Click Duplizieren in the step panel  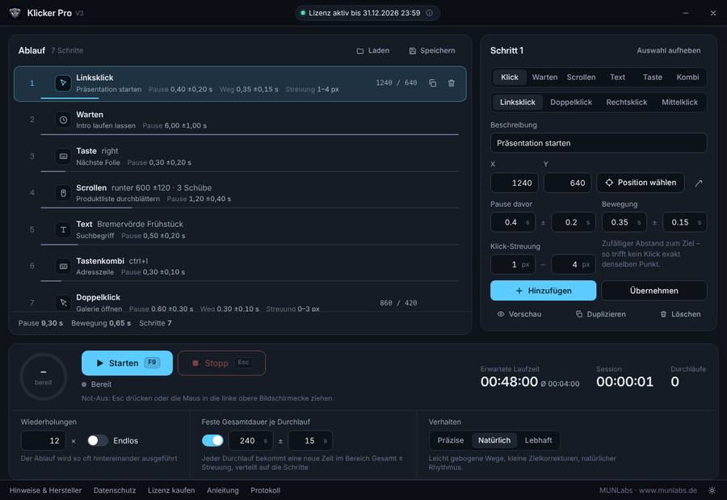coord(600,314)
